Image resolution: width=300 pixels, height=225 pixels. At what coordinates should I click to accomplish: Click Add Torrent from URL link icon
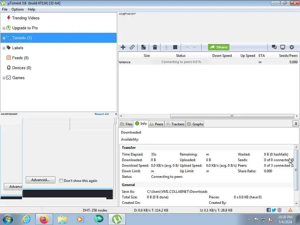132,47
